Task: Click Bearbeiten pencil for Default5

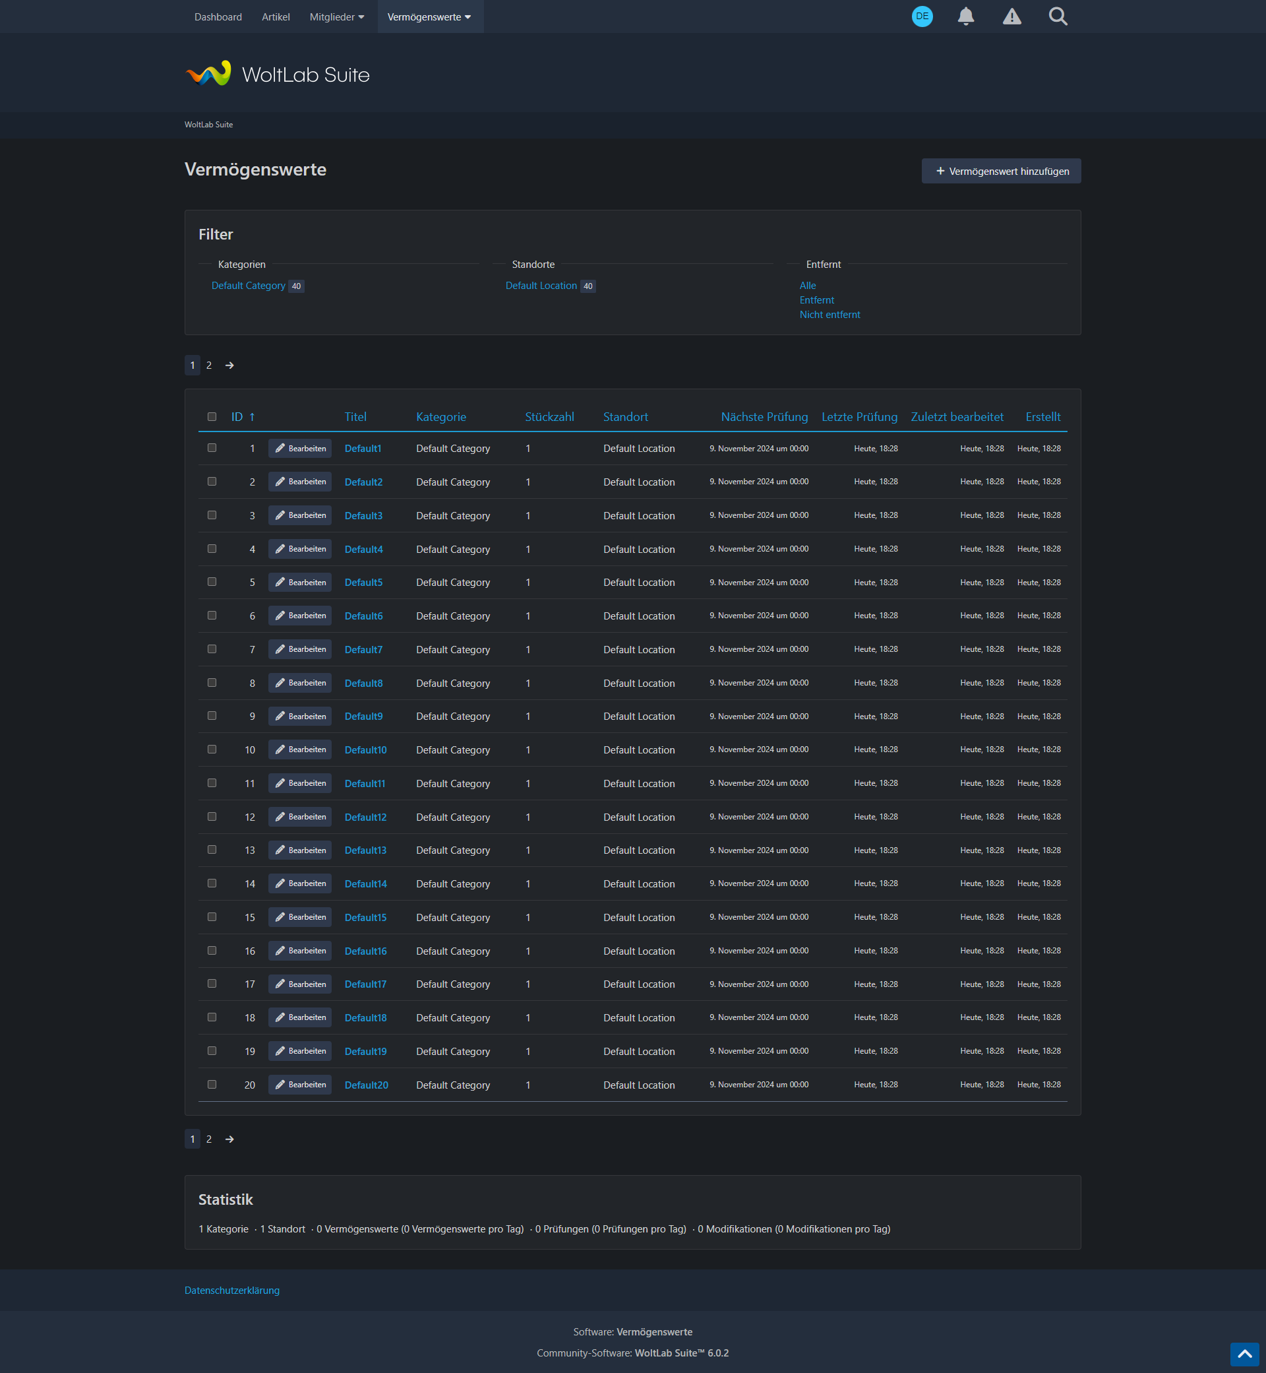Action: click(300, 583)
